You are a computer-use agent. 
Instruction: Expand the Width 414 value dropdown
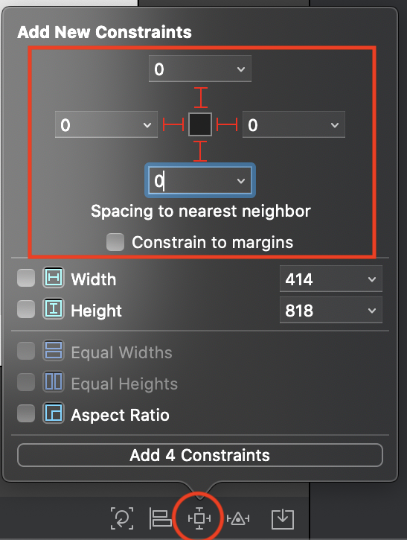[372, 279]
